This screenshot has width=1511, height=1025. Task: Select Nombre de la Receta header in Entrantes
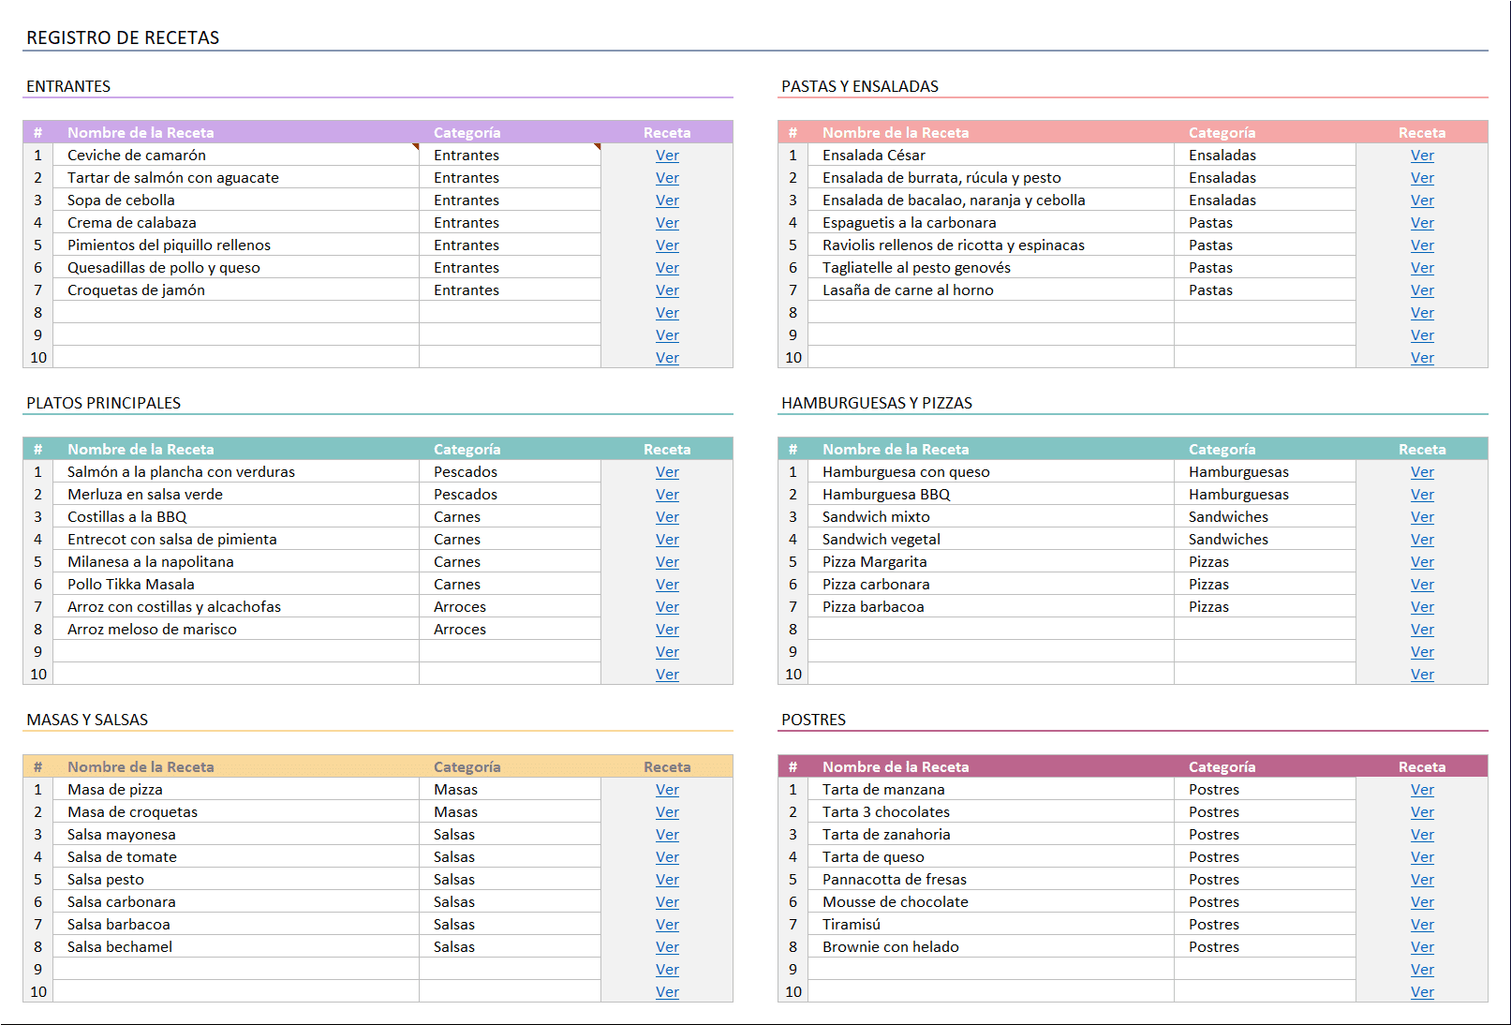click(141, 133)
